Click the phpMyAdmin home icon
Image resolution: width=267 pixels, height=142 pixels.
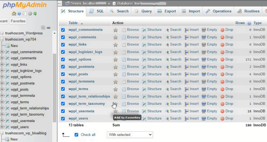[14, 13]
